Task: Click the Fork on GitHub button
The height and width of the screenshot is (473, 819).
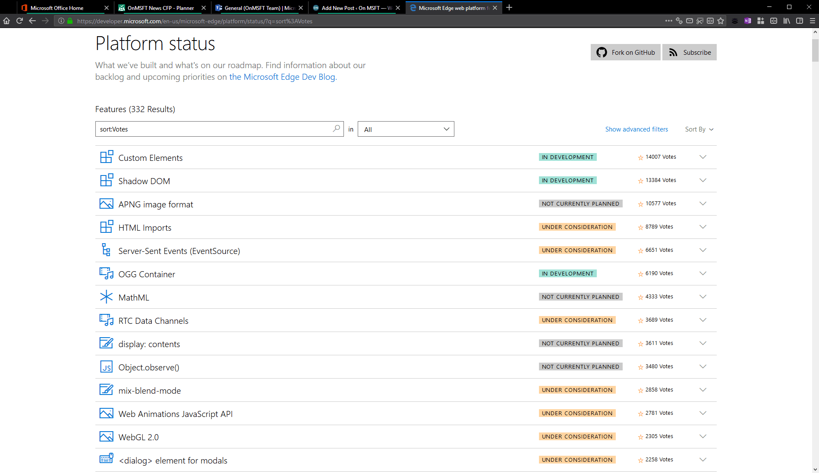Action: (625, 52)
